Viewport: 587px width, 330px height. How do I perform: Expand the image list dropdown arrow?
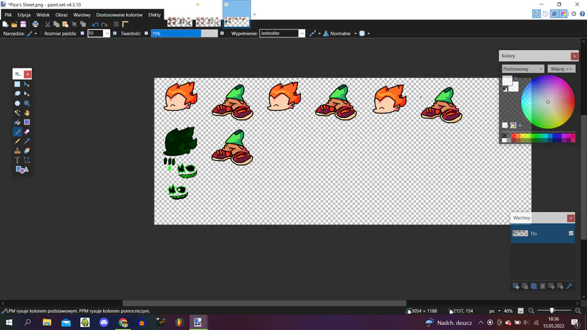click(x=254, y=14)
